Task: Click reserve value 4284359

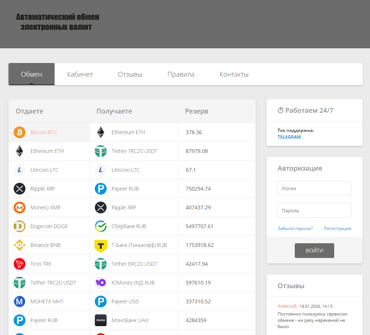Action: (196, 320)
